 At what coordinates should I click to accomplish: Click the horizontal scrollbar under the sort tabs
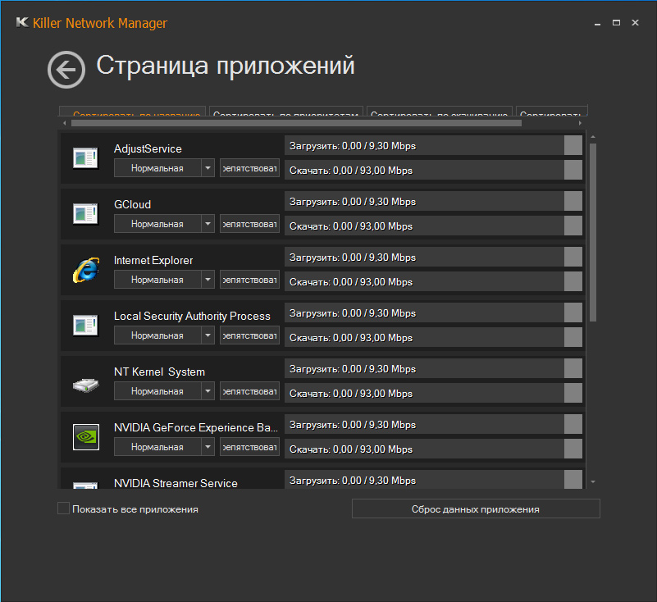tap(296, 123)
